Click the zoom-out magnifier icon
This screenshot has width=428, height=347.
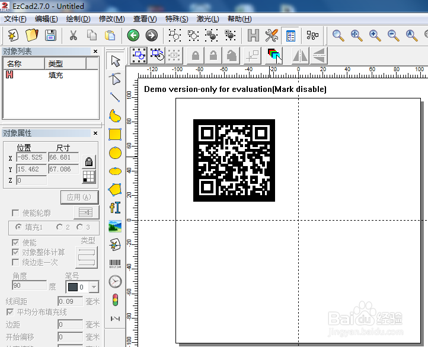393,36
